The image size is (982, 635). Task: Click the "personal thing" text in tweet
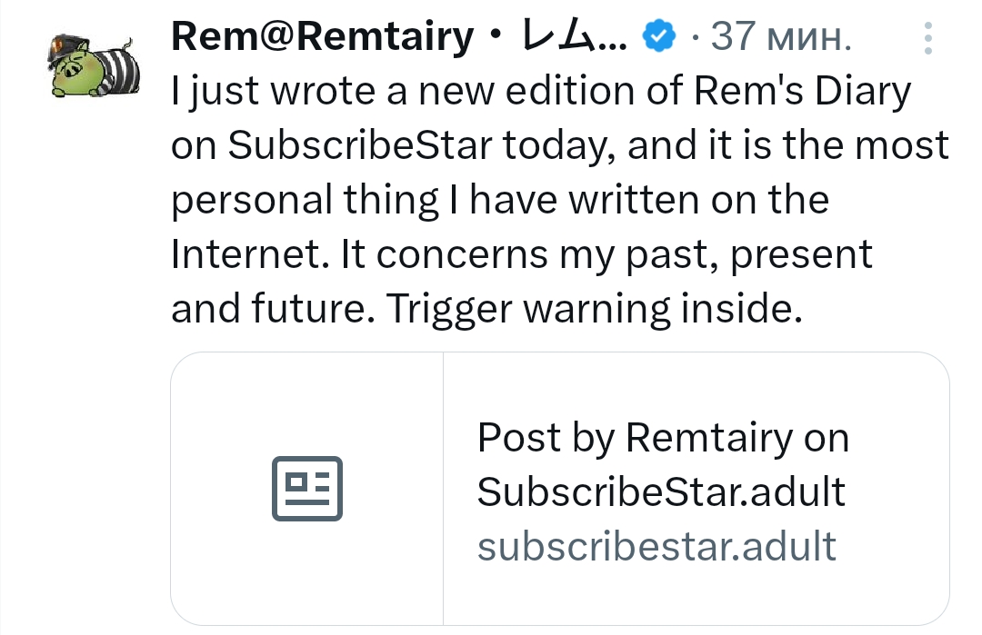pos(305,200)
